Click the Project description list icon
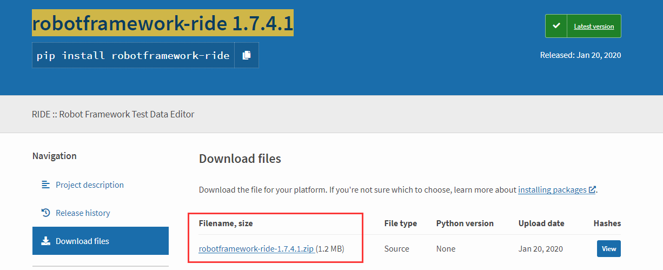This screenshot has height=270, width=663. pyautogui.click(x=46, y=185)
